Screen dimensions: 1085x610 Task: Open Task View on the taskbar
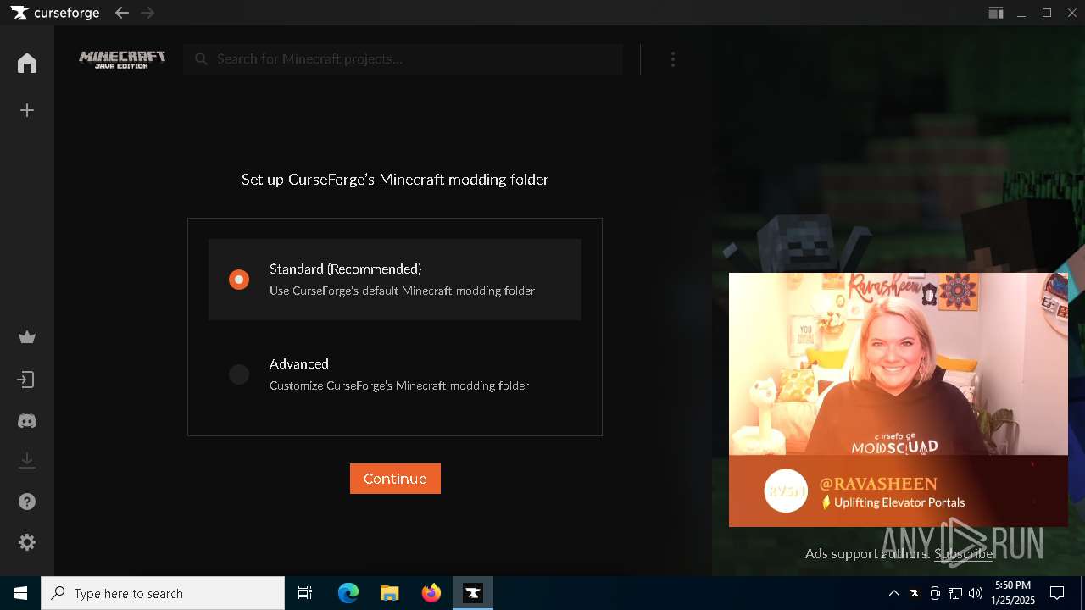305,593
